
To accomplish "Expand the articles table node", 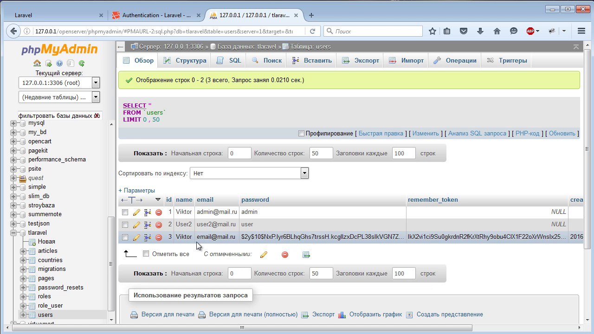I will point(23,251).
